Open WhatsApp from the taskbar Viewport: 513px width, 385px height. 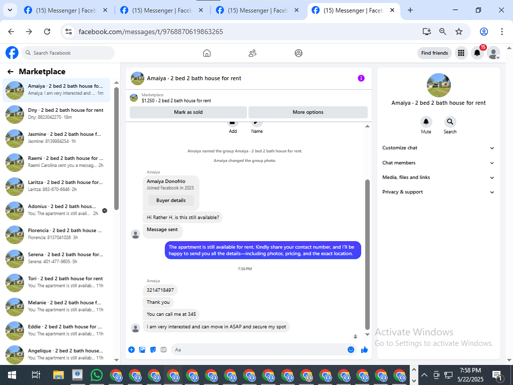[97, 375]
